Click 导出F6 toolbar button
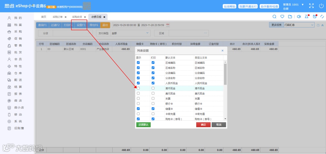 coord(94,25)
